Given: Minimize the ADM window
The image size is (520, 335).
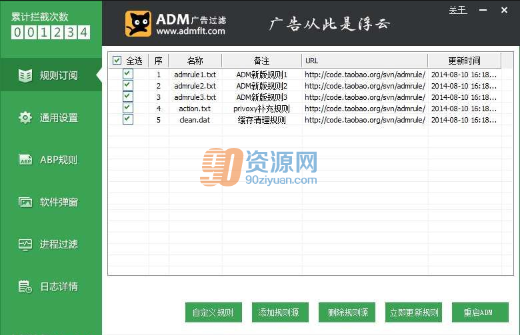Looking at the screenshot, I should click(483, 10).
